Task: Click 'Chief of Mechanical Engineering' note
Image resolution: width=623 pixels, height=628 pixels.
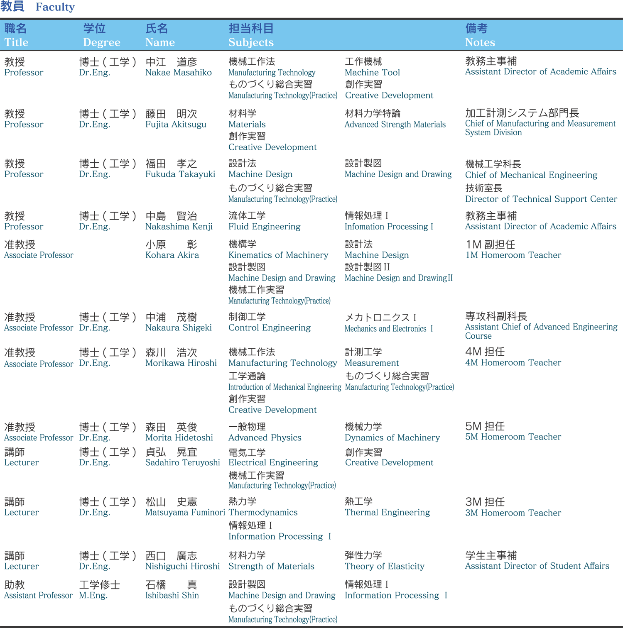Action: point(531,175)
